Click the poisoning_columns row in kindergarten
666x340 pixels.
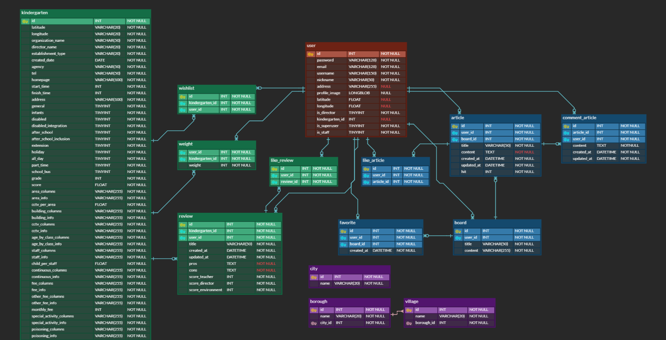(85, 329)
